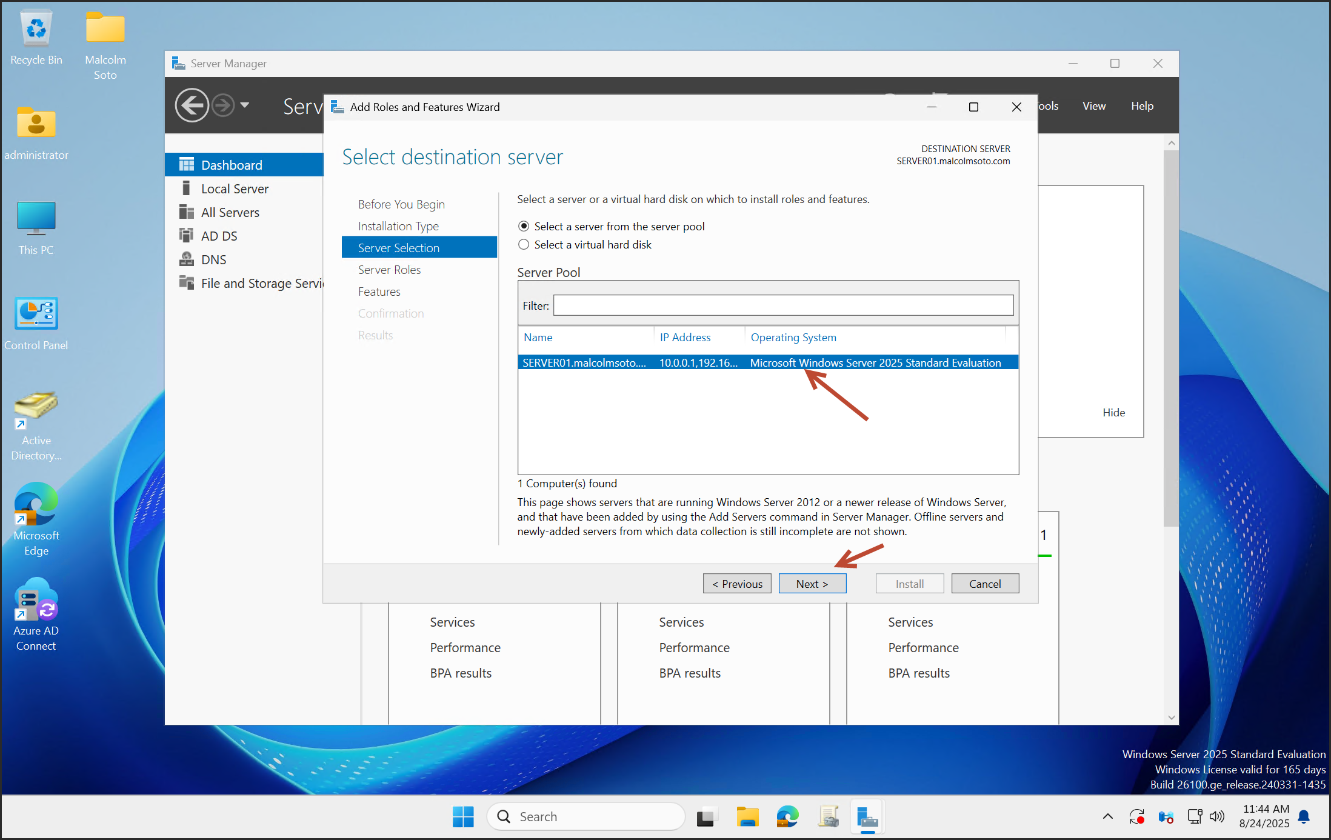Screen dimensions: 1331x840
Task: Open the navigation history dropdown arrow
Action: tap(245, 105)
